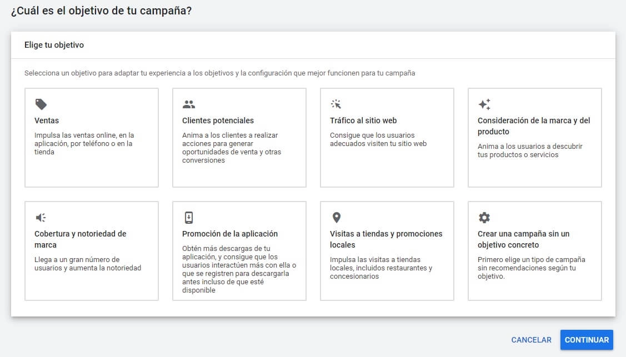Screen dimensions: 626x357
Task: Click the CANCELAR link
Action: pos(531,340)
